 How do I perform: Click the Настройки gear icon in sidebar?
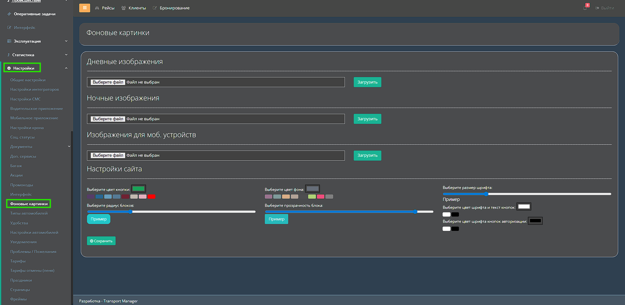click(x=9, y=68)
